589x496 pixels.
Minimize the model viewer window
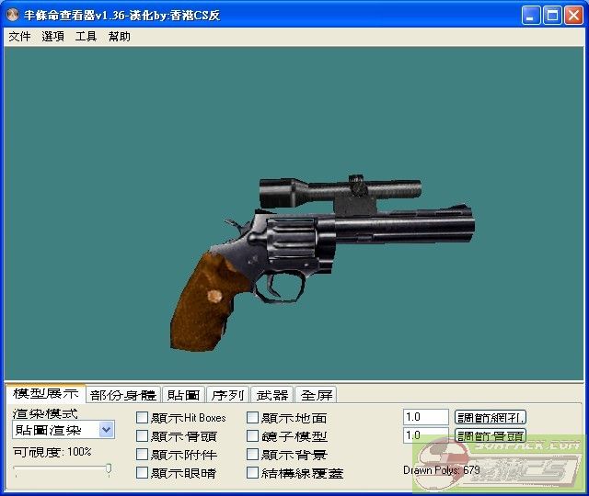[x=531, y=16]
